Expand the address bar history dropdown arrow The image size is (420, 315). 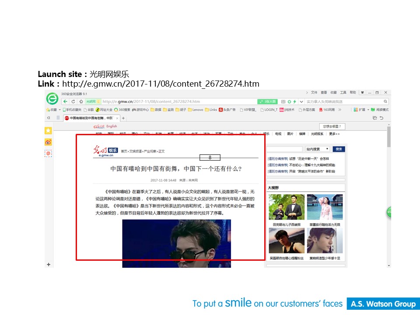coord(301,101)
